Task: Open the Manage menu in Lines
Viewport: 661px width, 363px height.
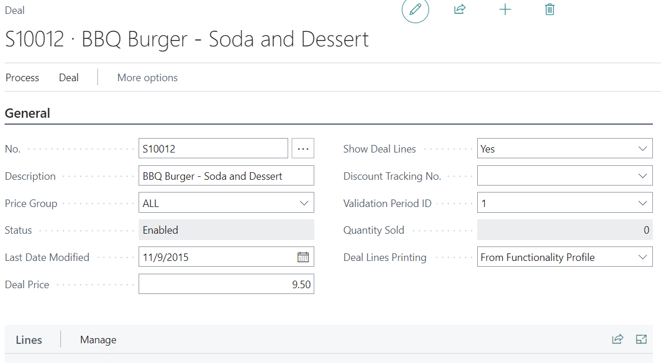Action: coord(98,340)
